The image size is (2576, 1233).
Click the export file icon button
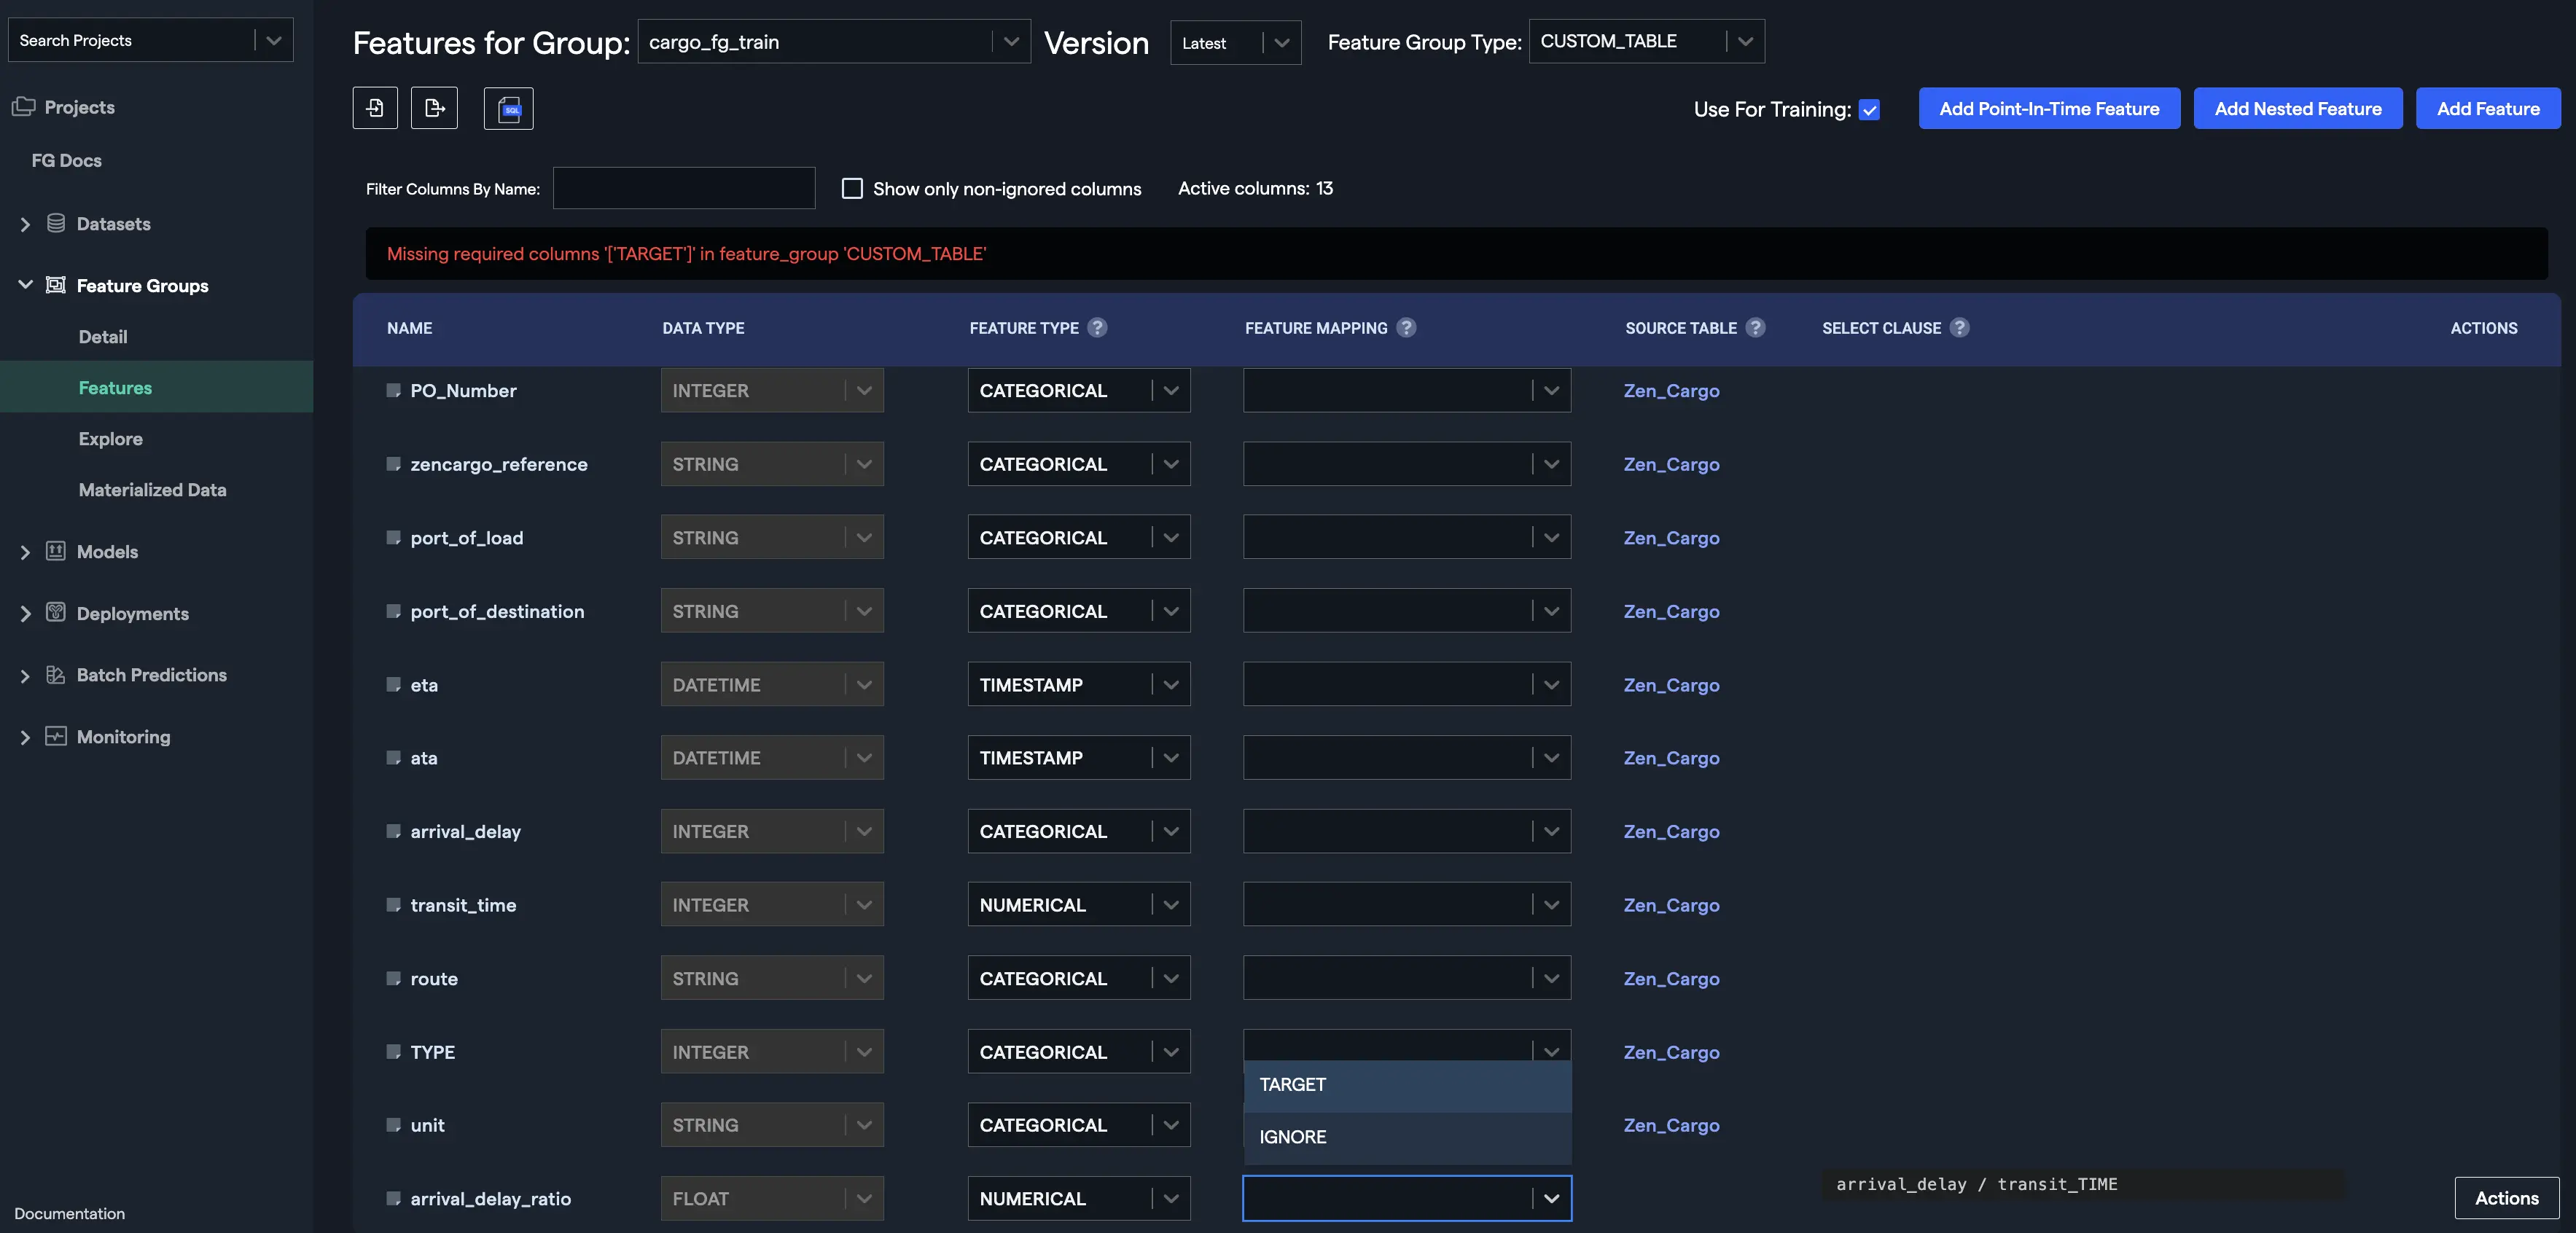(x=434, y=108)
